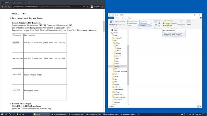
Task: Click the Chrome address bar URL
Action: coord(47,6)
